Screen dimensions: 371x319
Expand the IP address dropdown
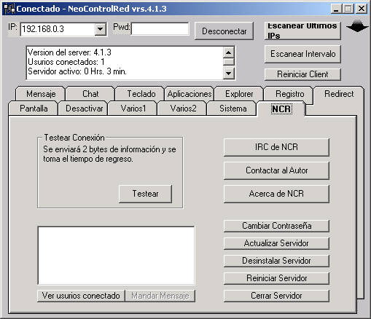pyautogui.click(x=100, y=29)
